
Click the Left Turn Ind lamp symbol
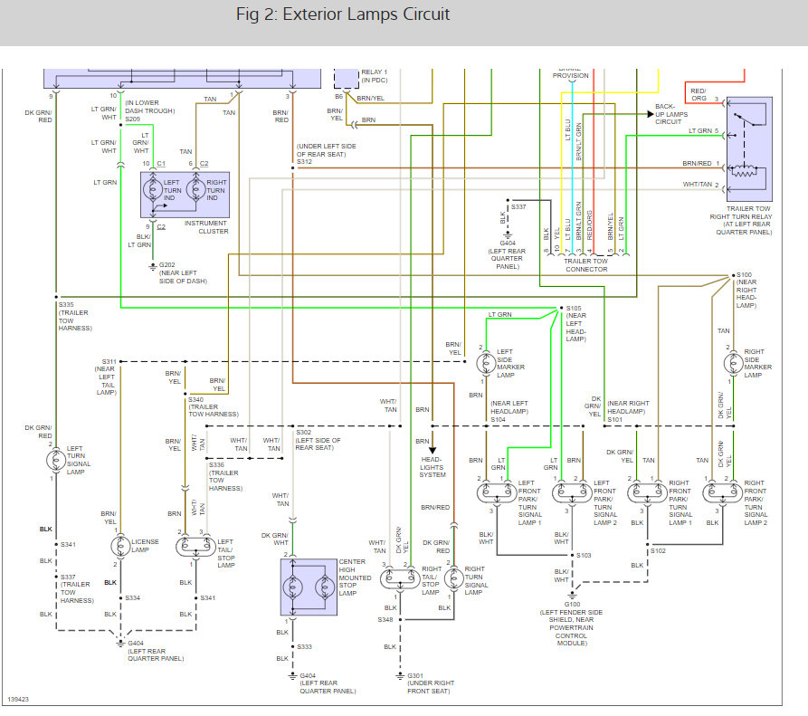click(153, 189)
